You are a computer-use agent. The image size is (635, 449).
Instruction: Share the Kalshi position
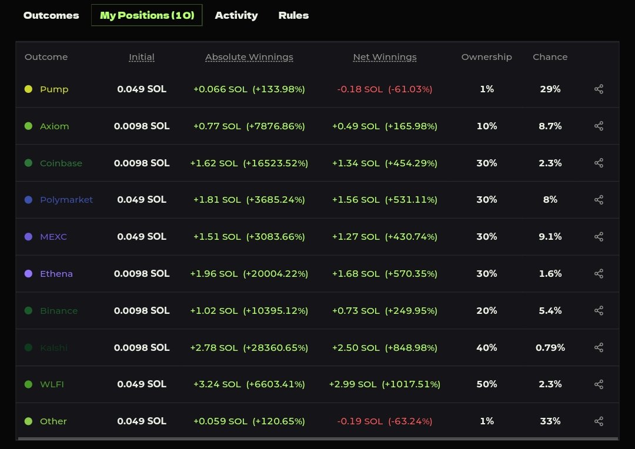tap(599, 347)
